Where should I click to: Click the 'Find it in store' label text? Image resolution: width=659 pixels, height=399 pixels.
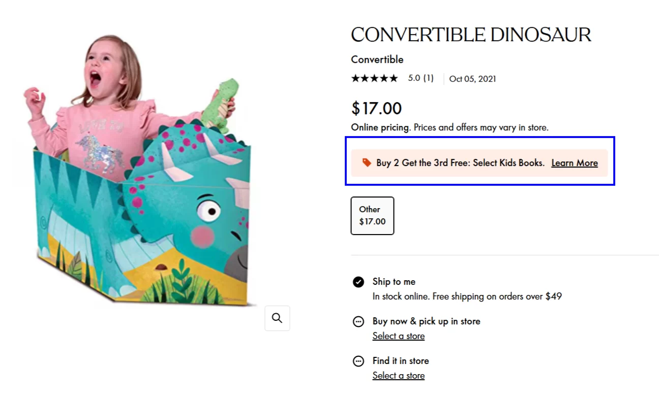(400, 361)
